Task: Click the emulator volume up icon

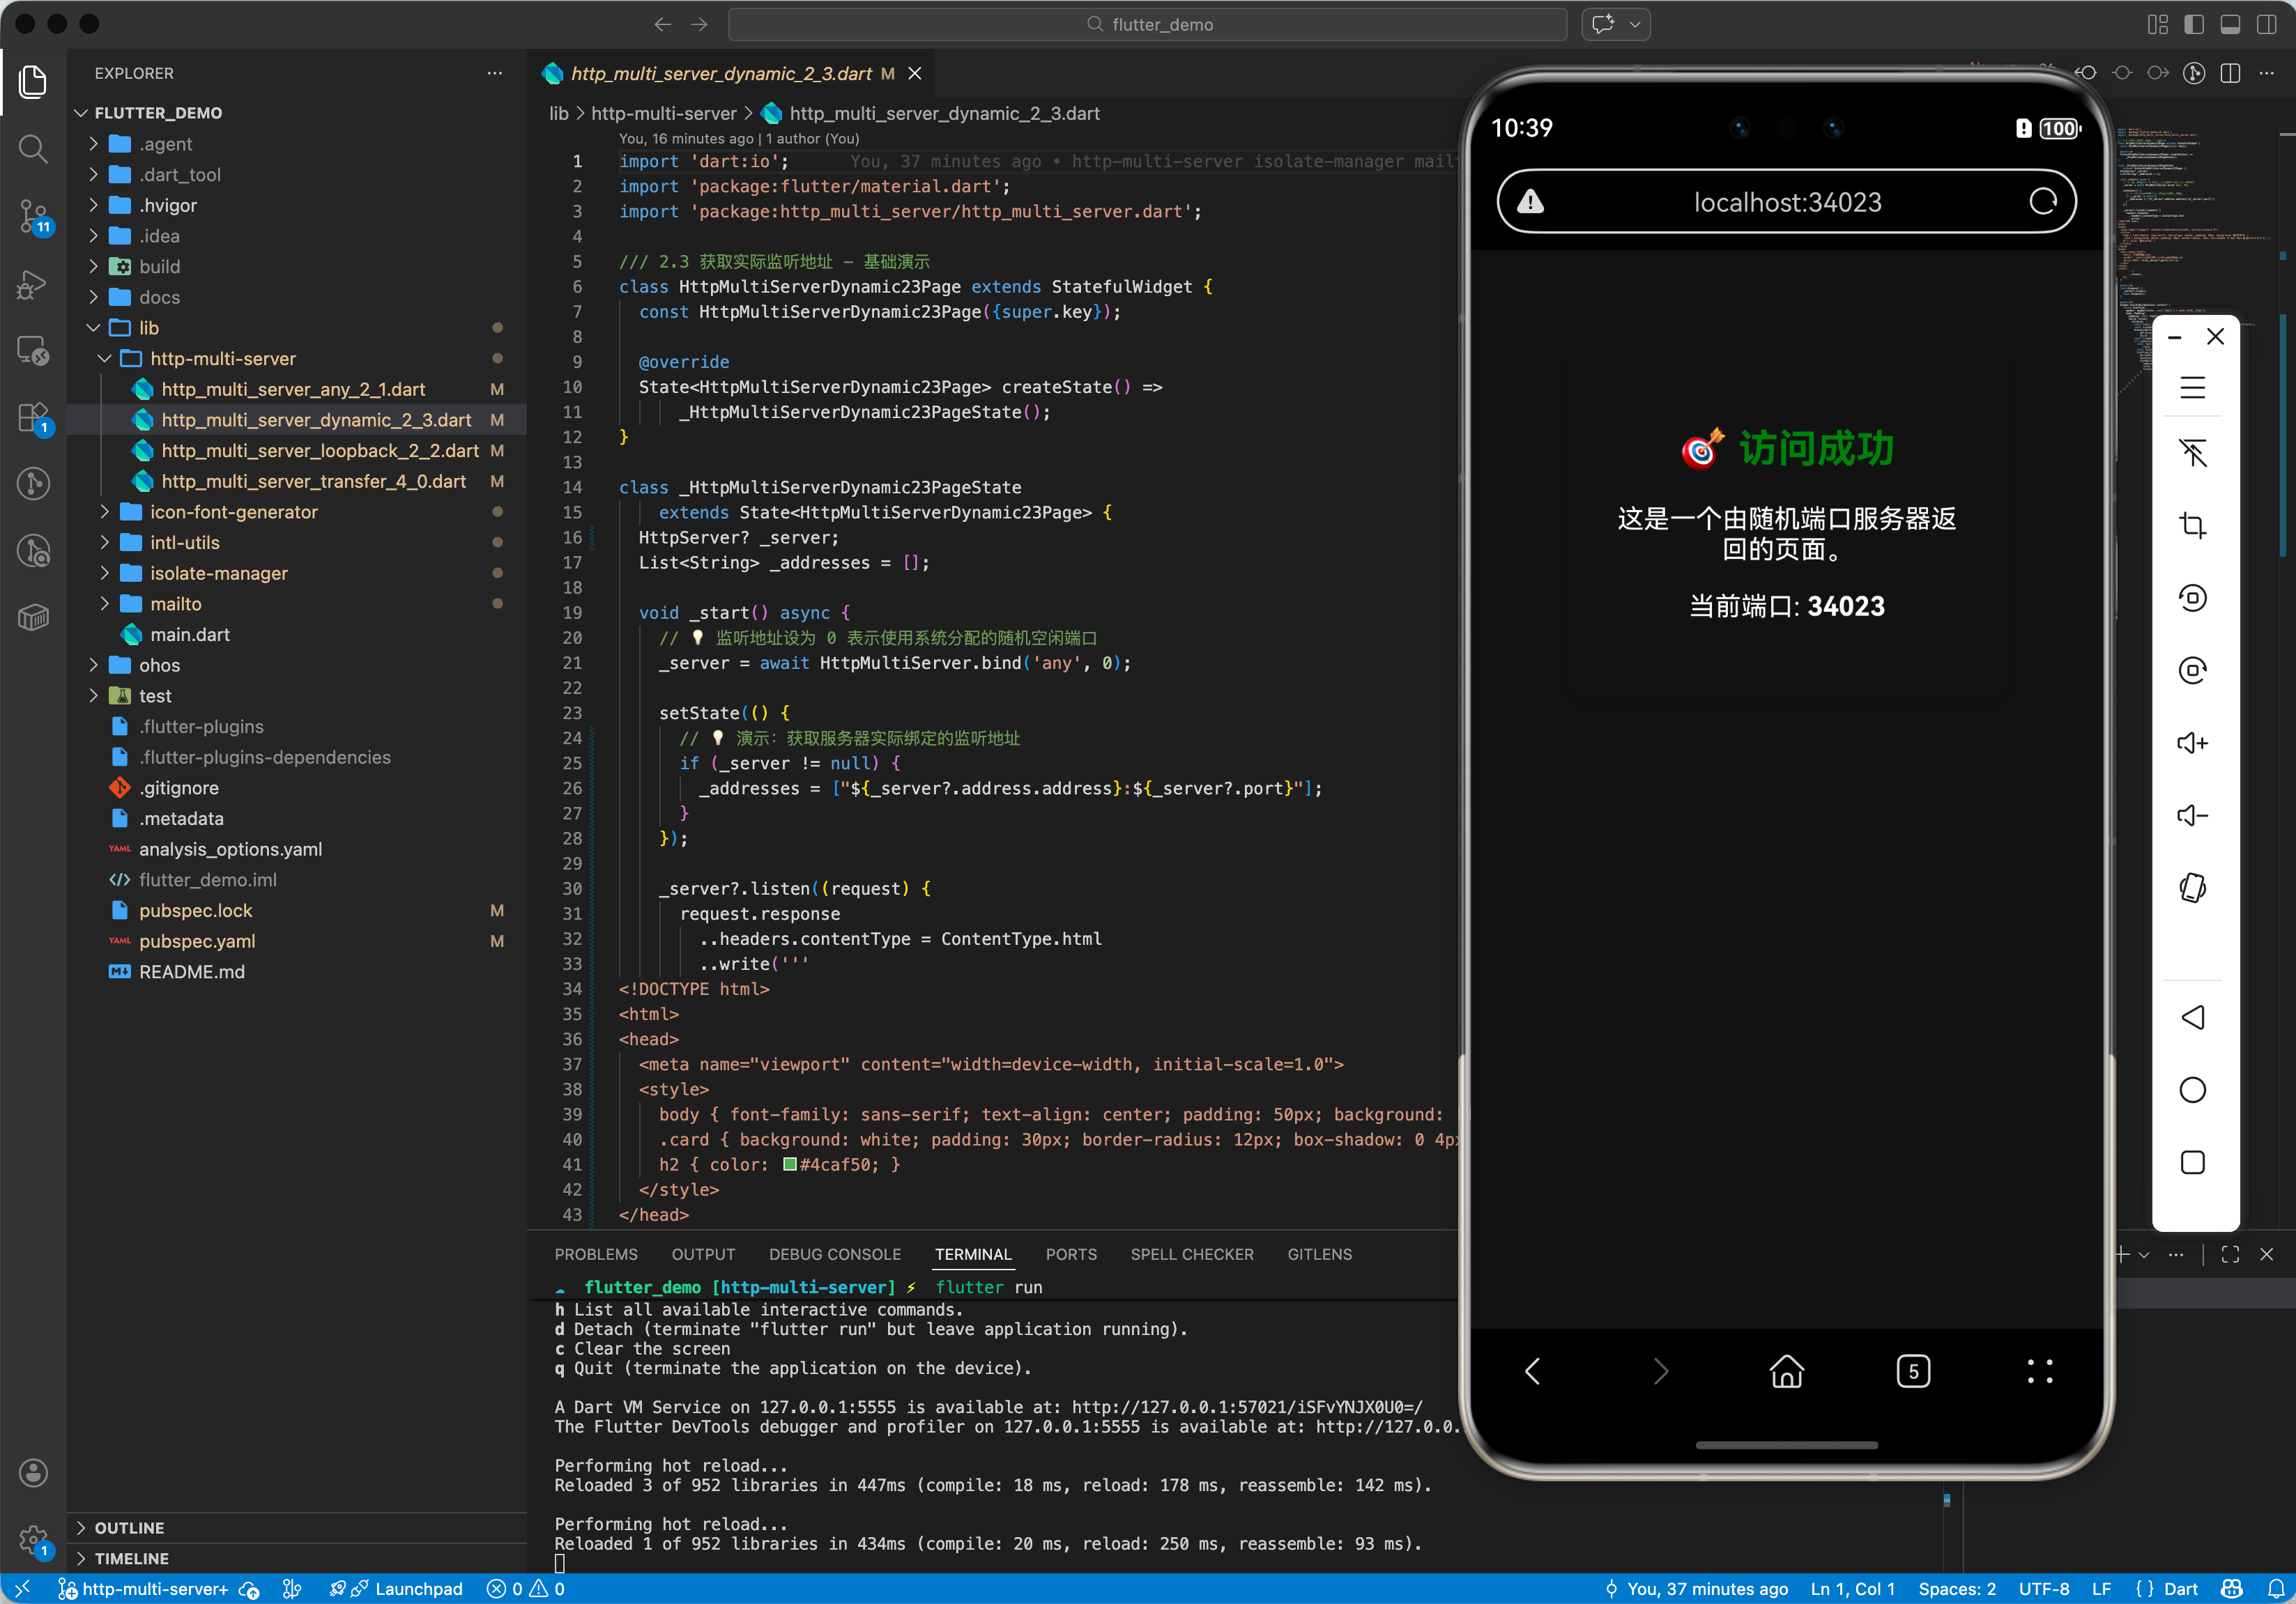Action: pyautogui.click(x=2192, y=743)
